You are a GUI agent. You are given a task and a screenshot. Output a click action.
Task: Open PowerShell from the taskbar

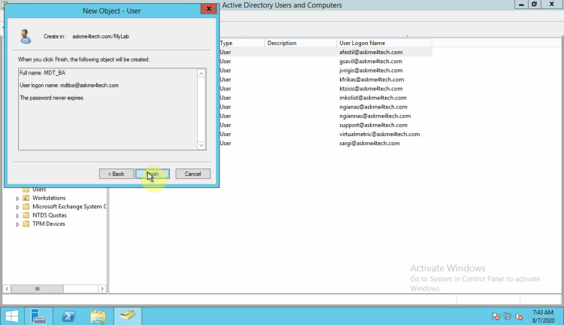tap(69, 315)
